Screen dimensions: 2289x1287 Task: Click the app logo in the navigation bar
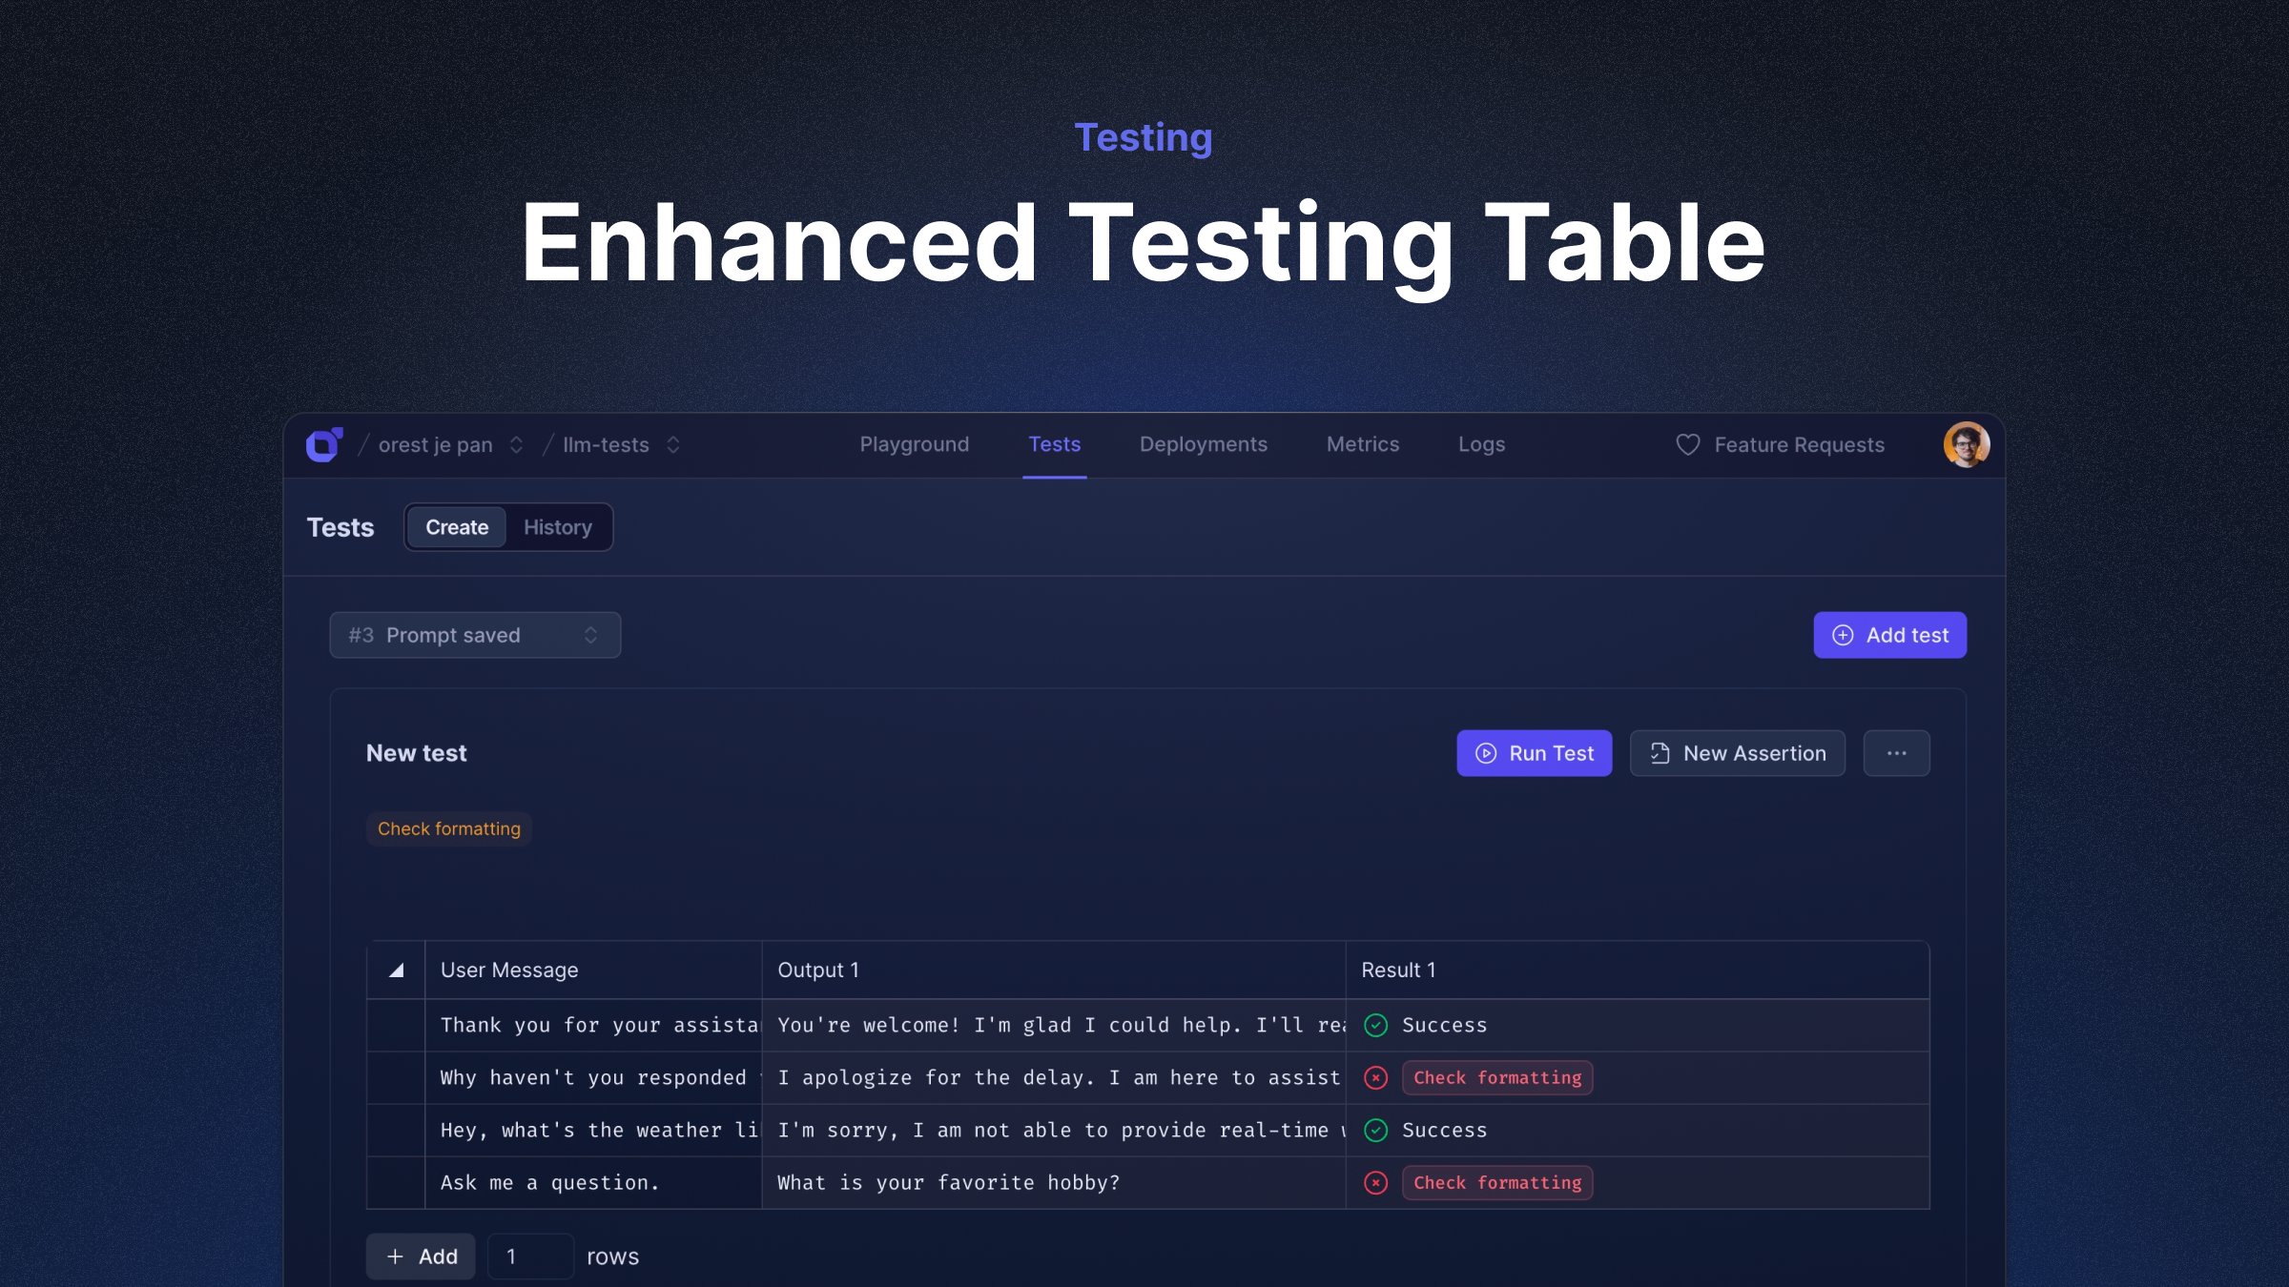324,444
